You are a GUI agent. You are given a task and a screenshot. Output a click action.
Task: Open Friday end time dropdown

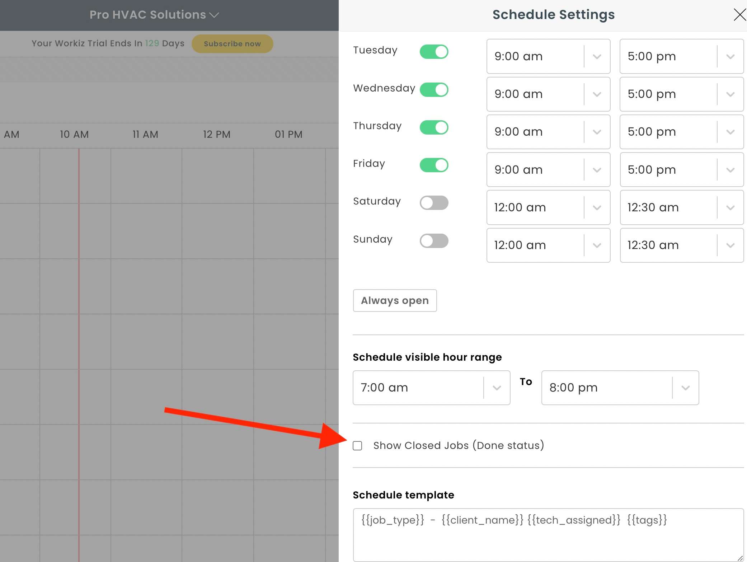682,169
